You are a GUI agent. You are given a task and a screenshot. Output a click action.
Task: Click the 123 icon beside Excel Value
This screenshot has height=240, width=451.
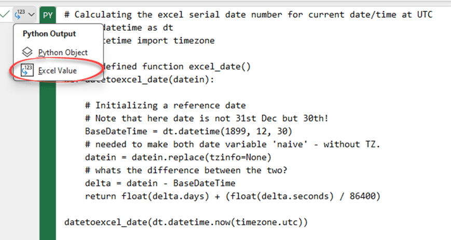tap(28, 70)
